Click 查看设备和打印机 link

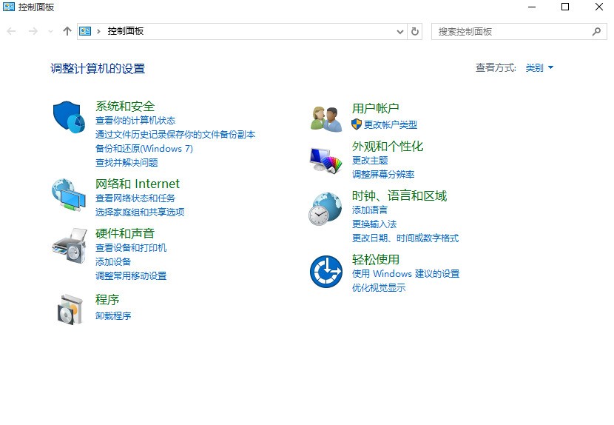(x=131, y=248)
